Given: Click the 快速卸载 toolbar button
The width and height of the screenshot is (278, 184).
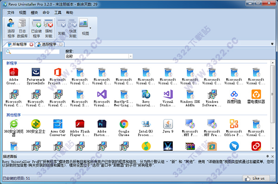Looking at the screenshot, I should [73, 28].
